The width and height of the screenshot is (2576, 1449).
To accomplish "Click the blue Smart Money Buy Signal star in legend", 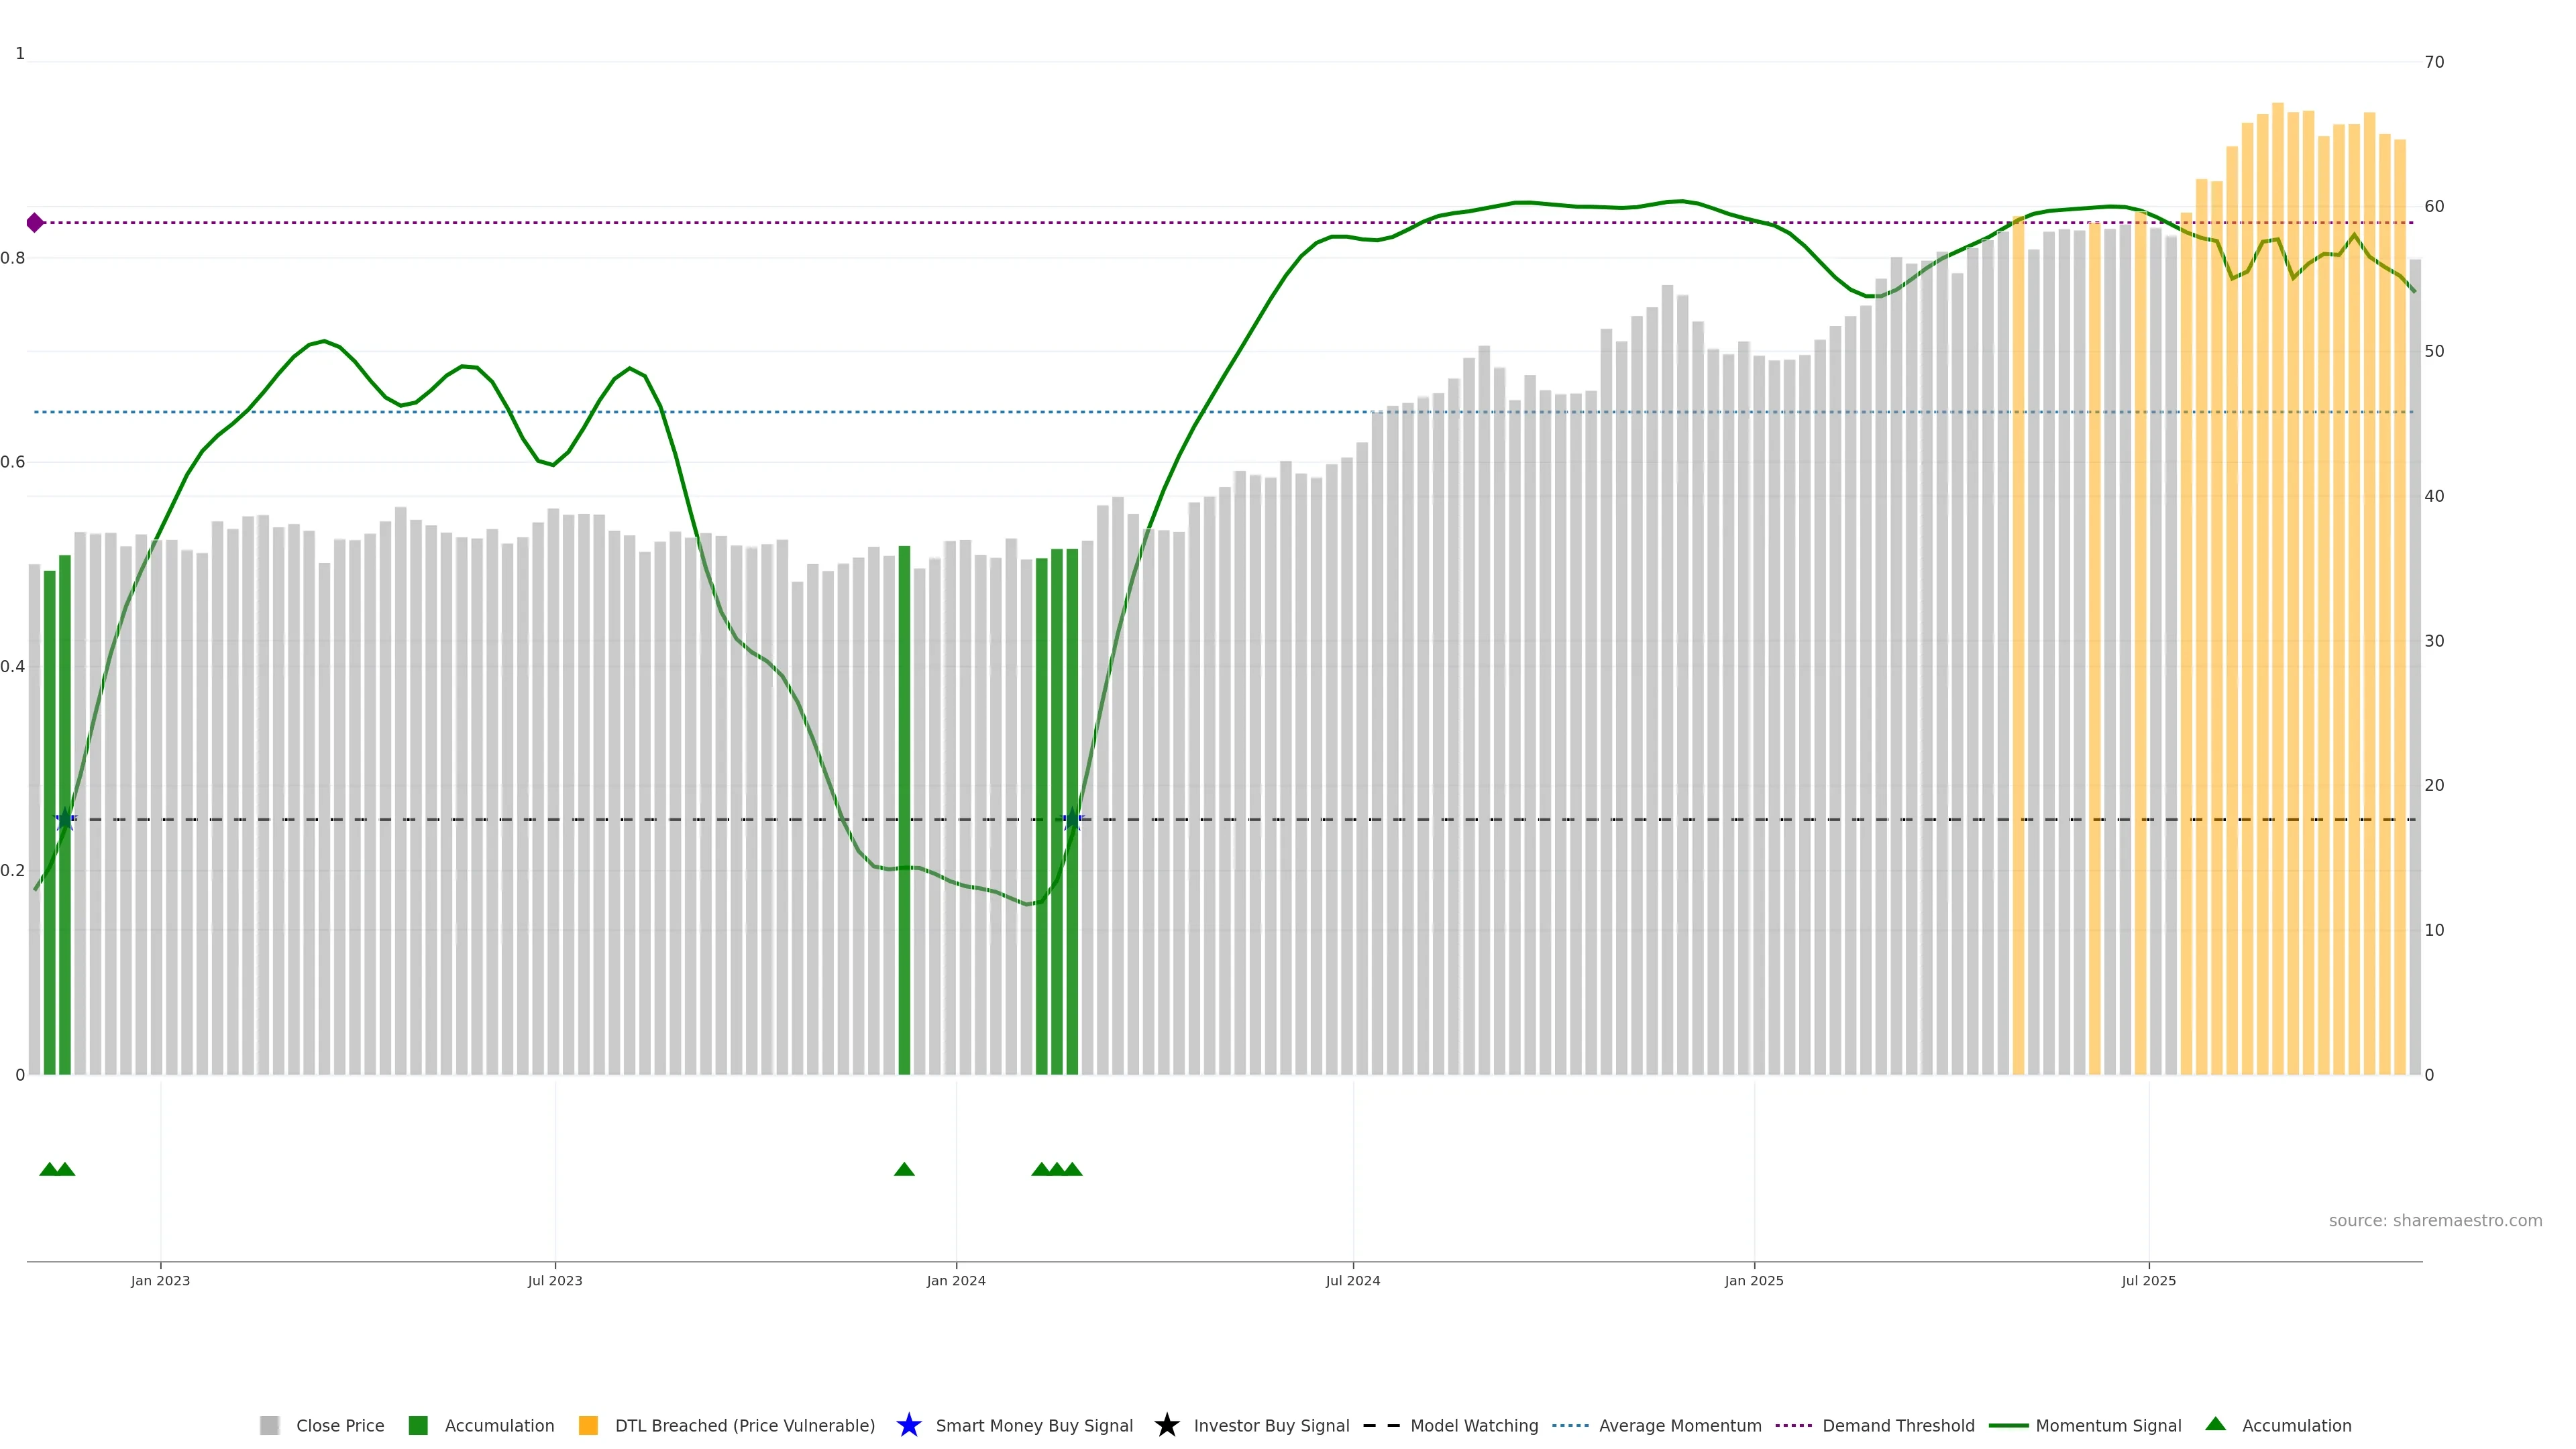I will click(908, 1425).
